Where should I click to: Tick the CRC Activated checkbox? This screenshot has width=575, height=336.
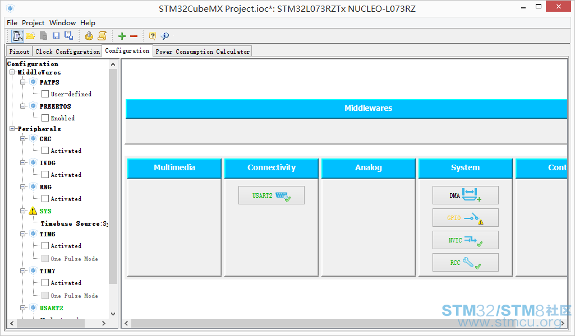point(45,151)
